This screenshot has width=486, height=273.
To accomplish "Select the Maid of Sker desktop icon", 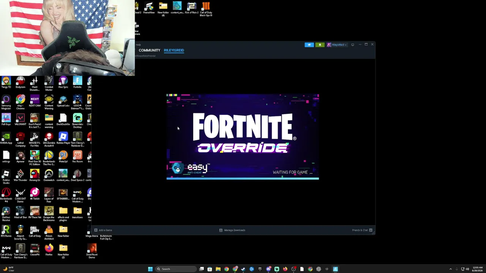I will (21, 212).
